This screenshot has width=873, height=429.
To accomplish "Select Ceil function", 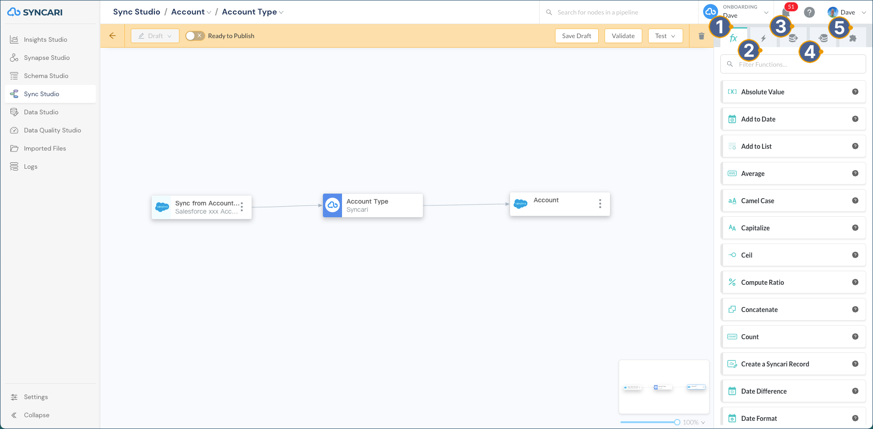I will [x=793, y=255].
